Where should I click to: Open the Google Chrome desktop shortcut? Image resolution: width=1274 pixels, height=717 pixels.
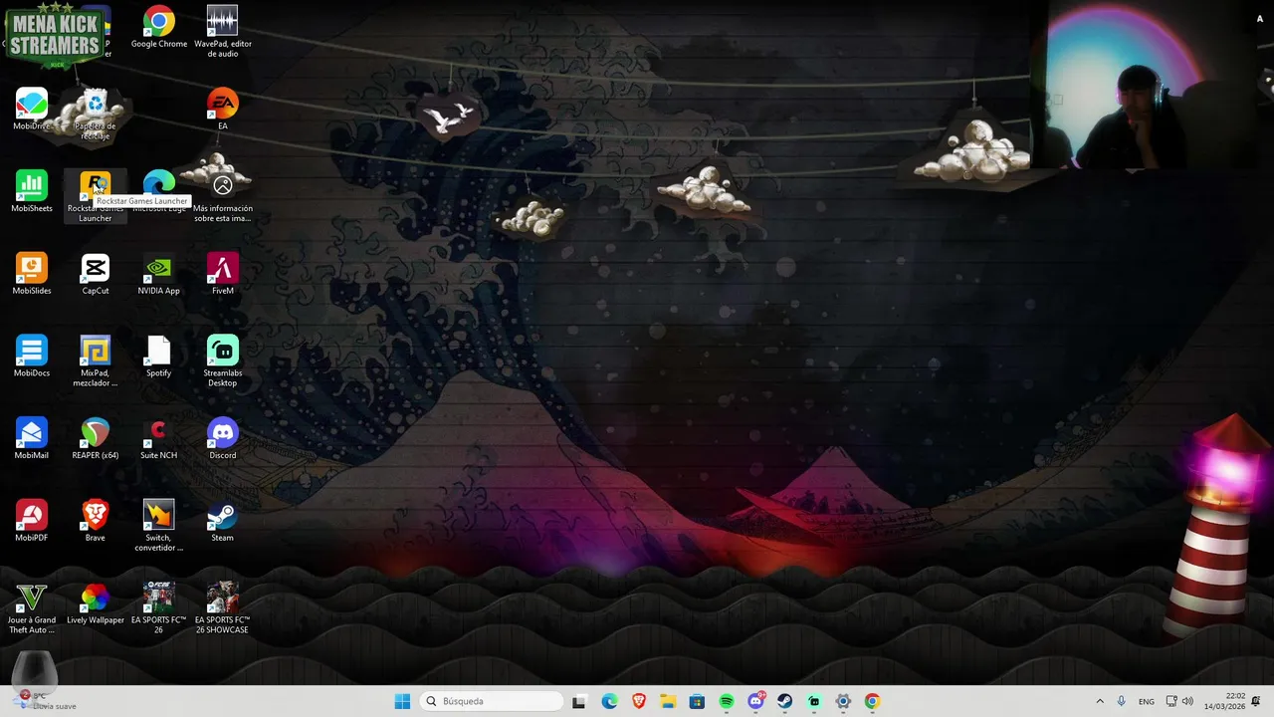[x=159, y=27]
